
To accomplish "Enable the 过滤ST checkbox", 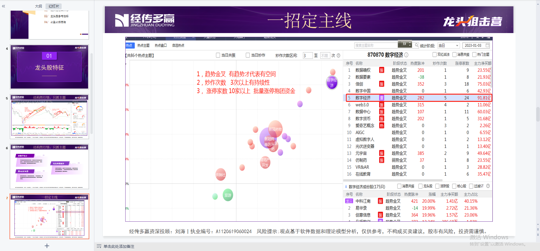I will pyautogui.click(x=471, y=186).
